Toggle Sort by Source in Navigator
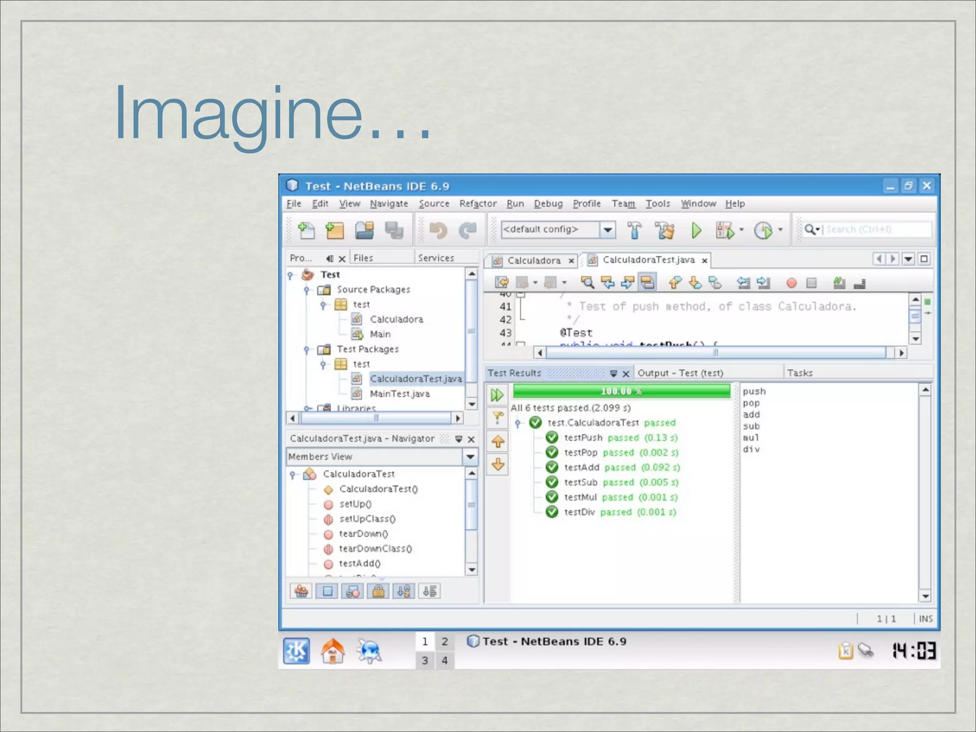Viewport: 976px width, 732px height. (429, 591)
